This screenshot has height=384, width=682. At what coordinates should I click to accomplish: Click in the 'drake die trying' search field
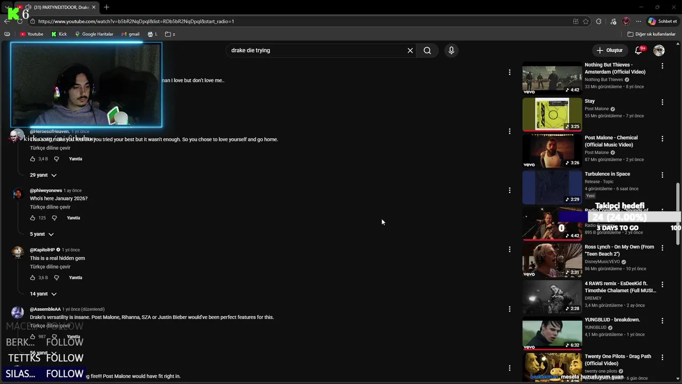pos(317,50)
